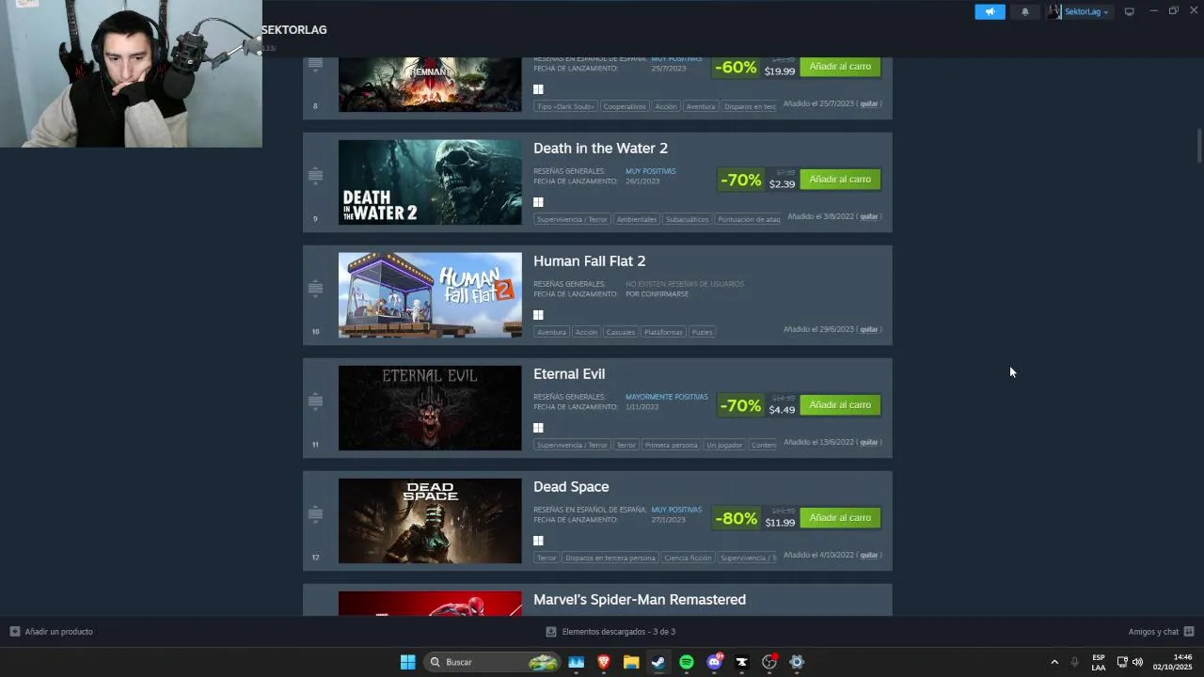This screenshot has width=1204, height=677.
Task: Open Spotify from taskbar
Action: pyautogui.click(x=687, y=662)
